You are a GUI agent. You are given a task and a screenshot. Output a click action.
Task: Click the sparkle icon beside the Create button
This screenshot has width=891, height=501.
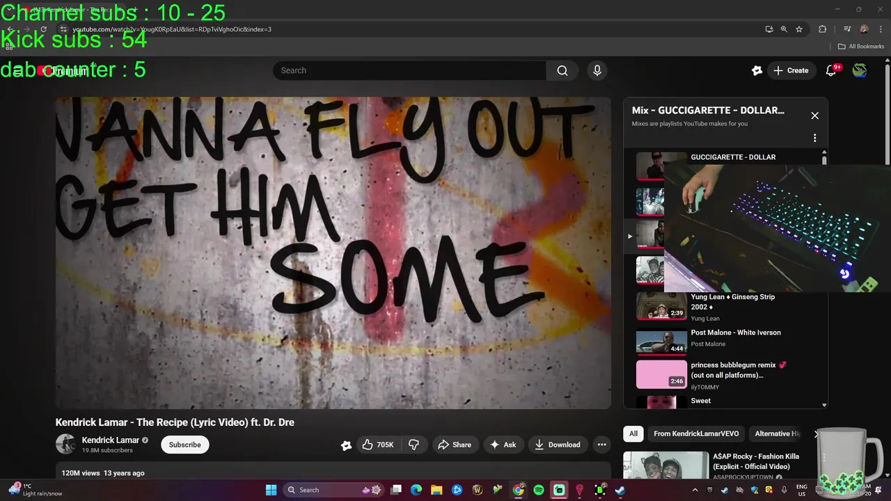[757, 70]
